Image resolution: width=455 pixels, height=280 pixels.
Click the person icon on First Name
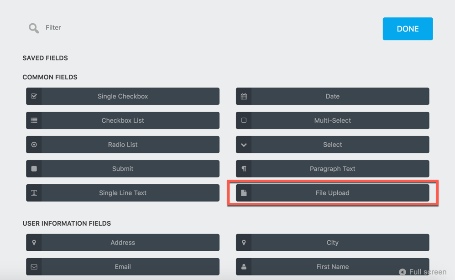[244, 267]
